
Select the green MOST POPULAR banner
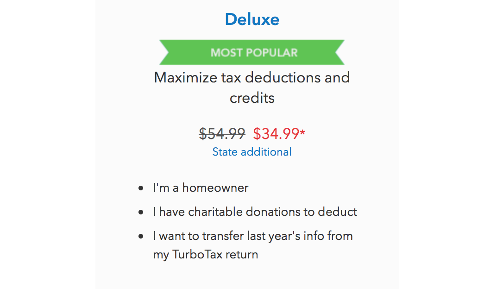pos(252,52)
